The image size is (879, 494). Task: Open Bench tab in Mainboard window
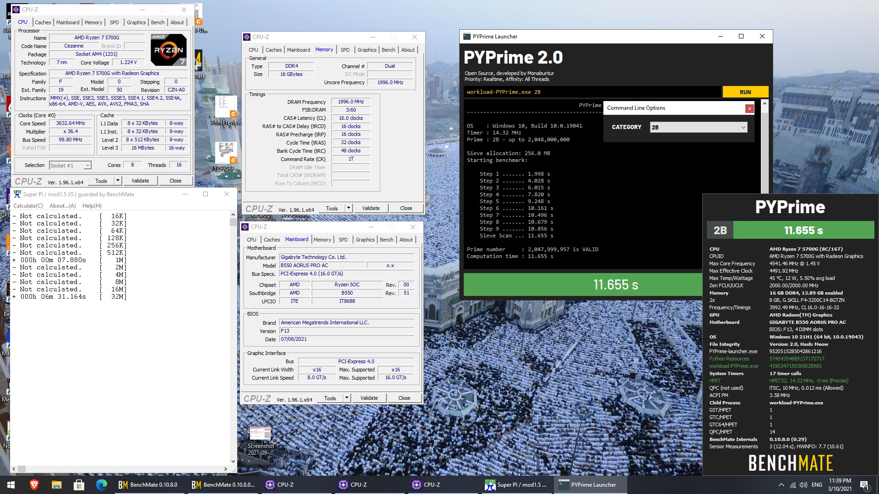[x=386, y=240]
